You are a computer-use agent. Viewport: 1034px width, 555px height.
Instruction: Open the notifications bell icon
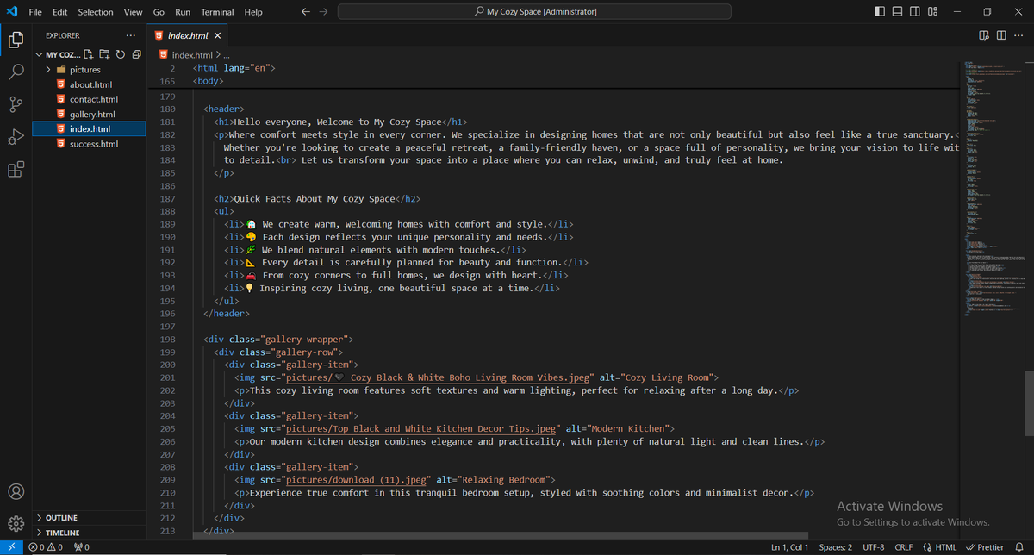pos(1021,547)
